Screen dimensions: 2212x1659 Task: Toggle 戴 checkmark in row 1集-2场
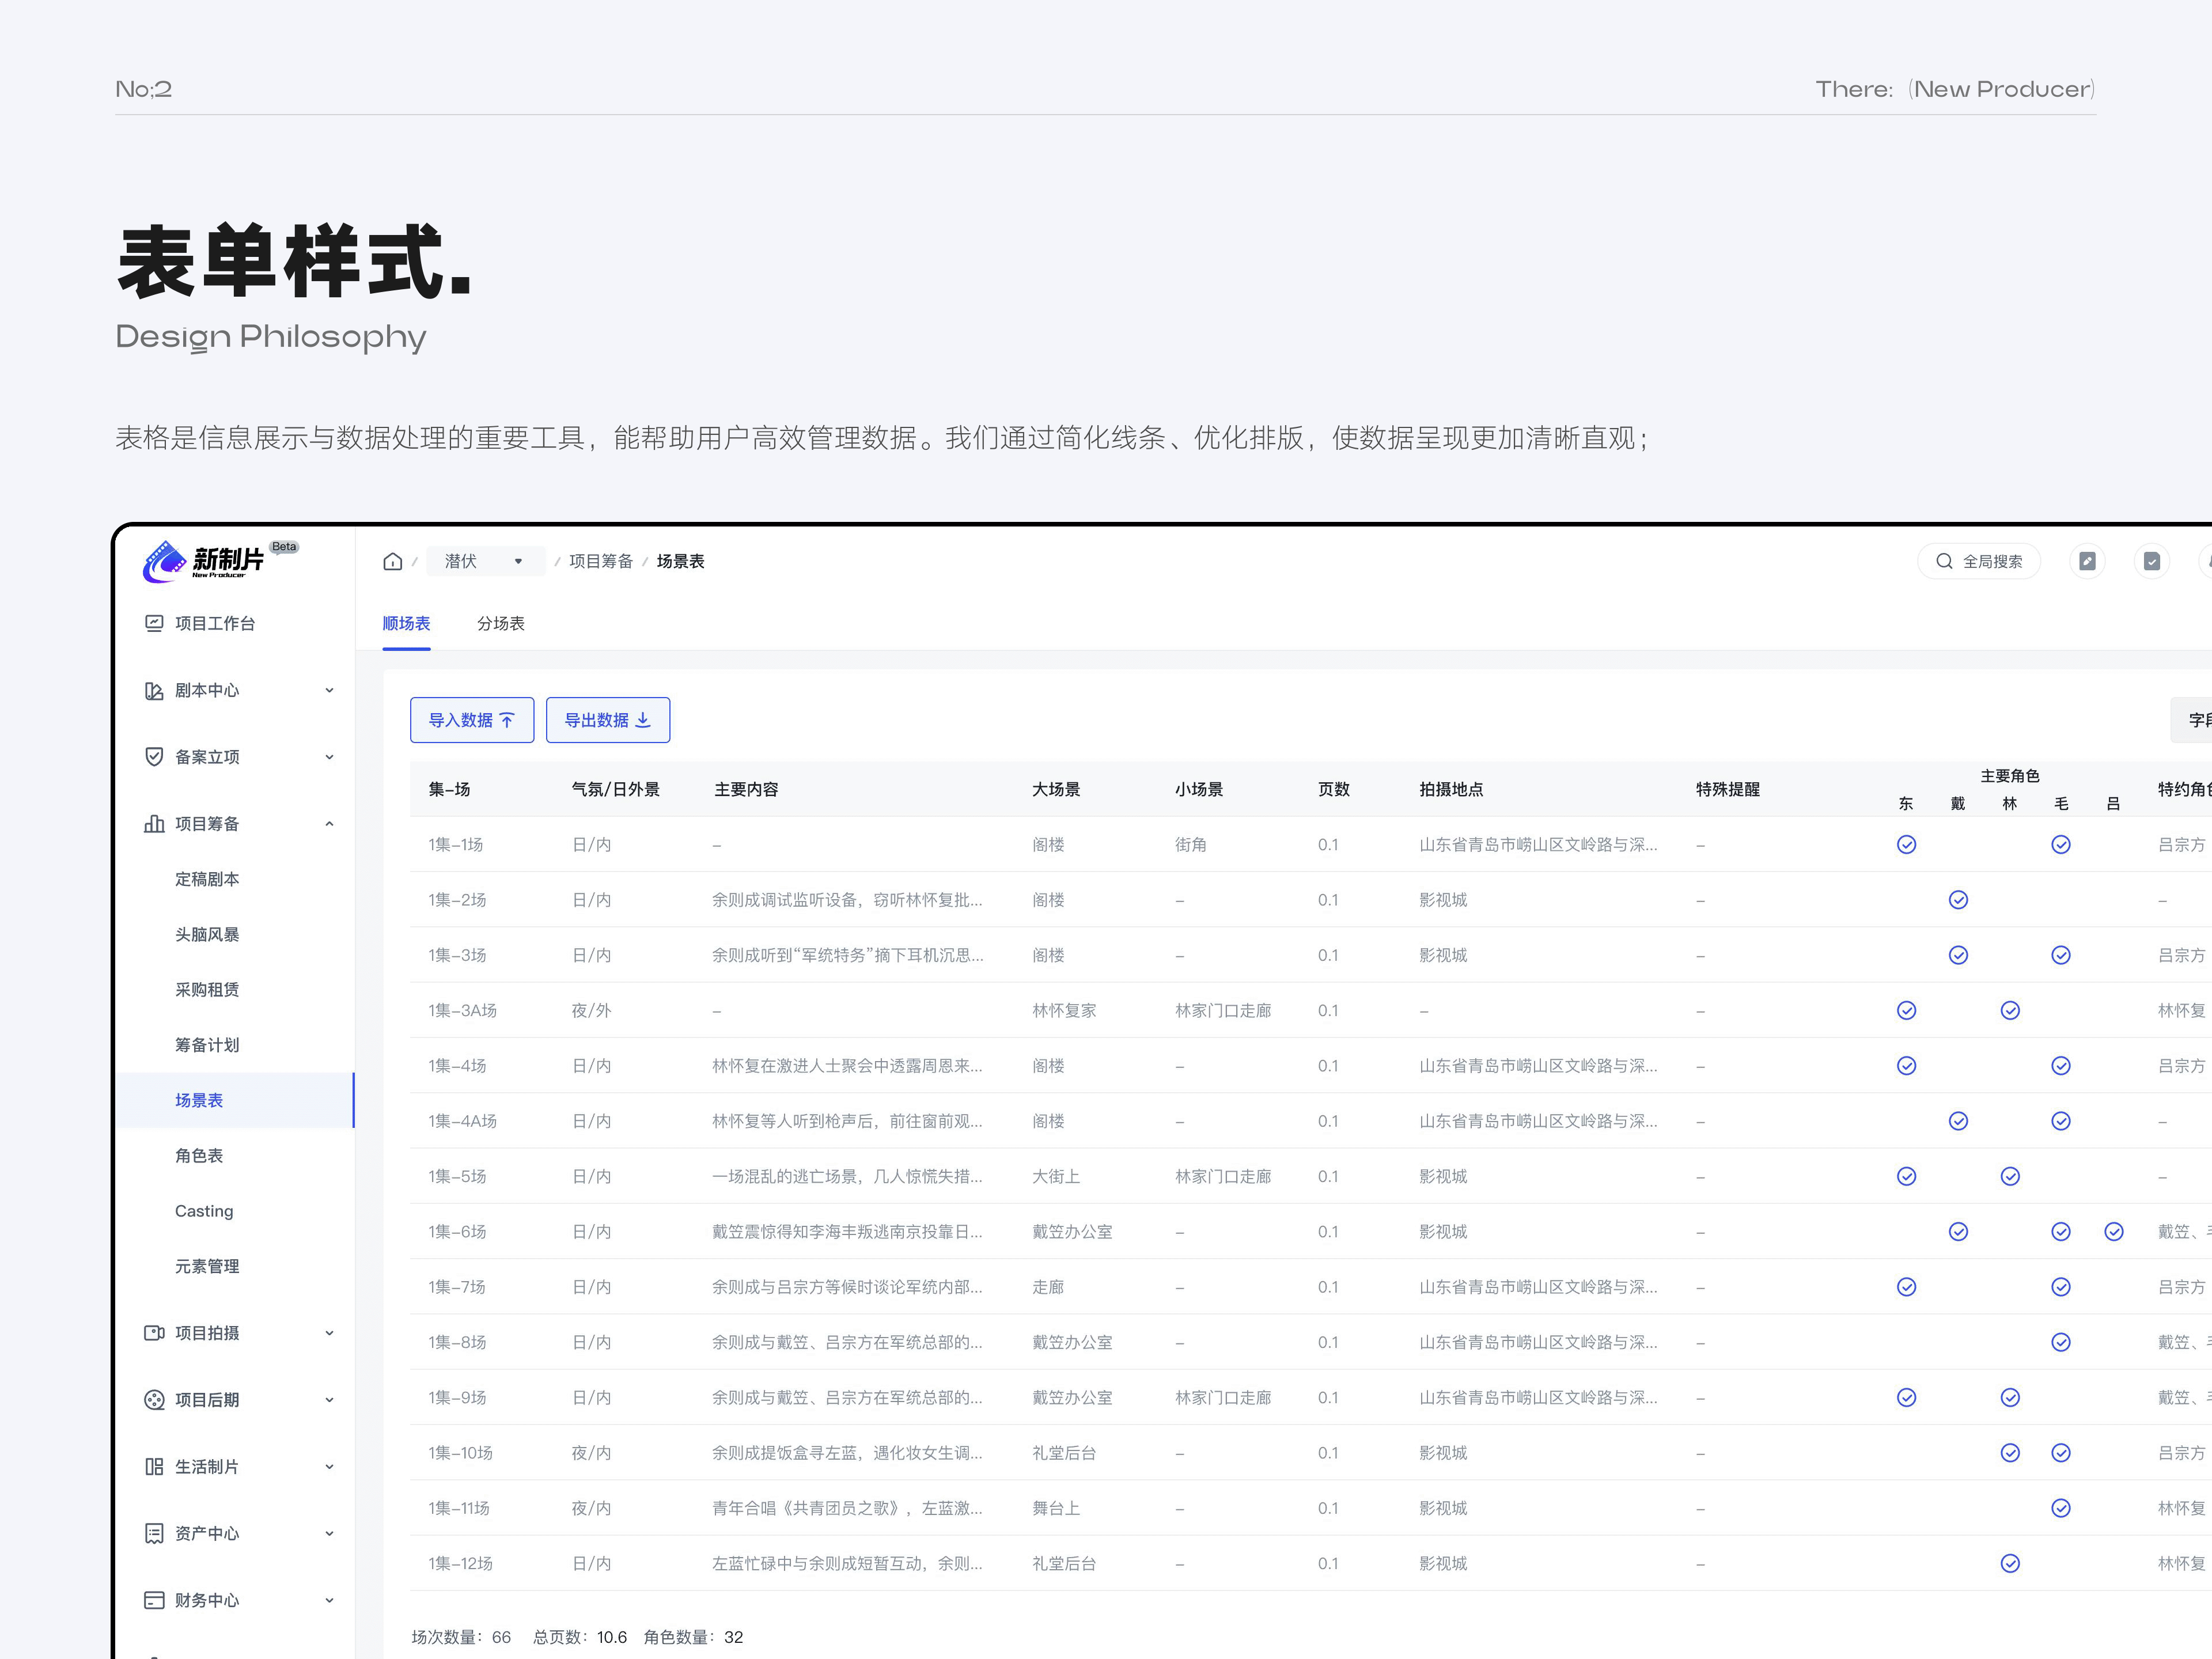[1958, 900]
